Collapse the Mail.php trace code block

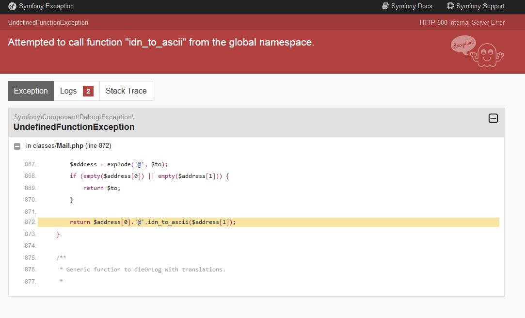[17, 146]
